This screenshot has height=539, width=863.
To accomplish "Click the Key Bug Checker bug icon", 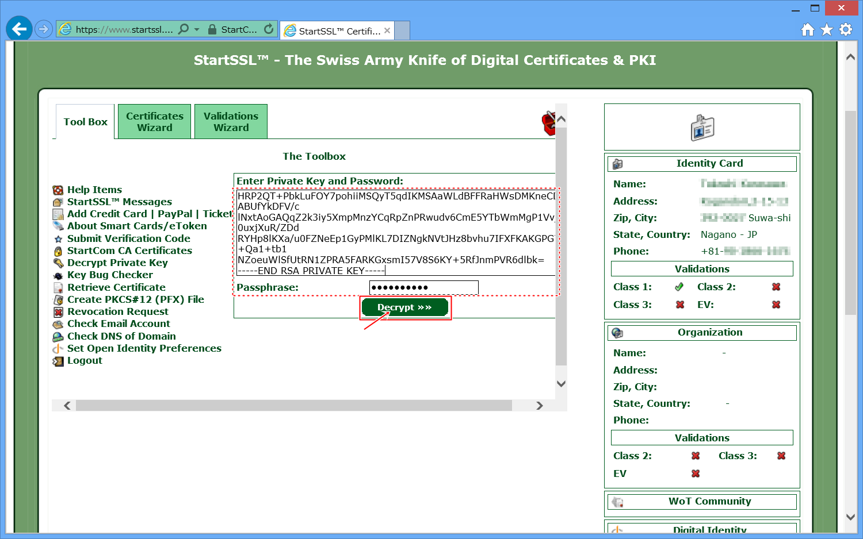I will point(58,275).
